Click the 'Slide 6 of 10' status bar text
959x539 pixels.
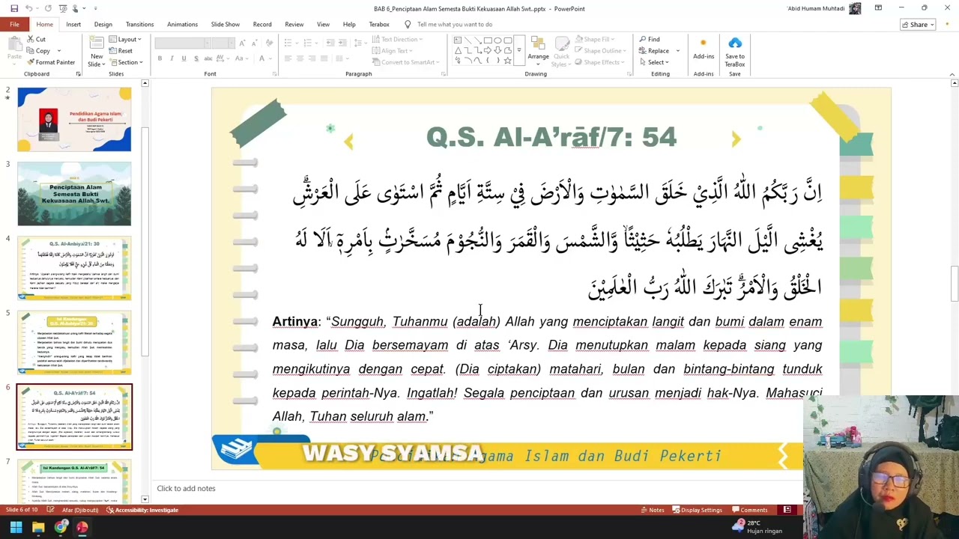pyautogui.click(x=22, y=510)
